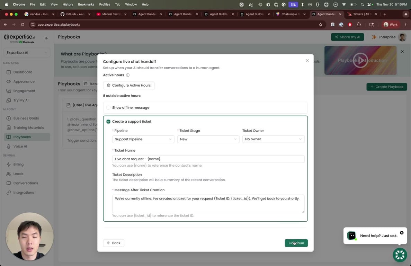Open Business Goals section

click(26, 118)
